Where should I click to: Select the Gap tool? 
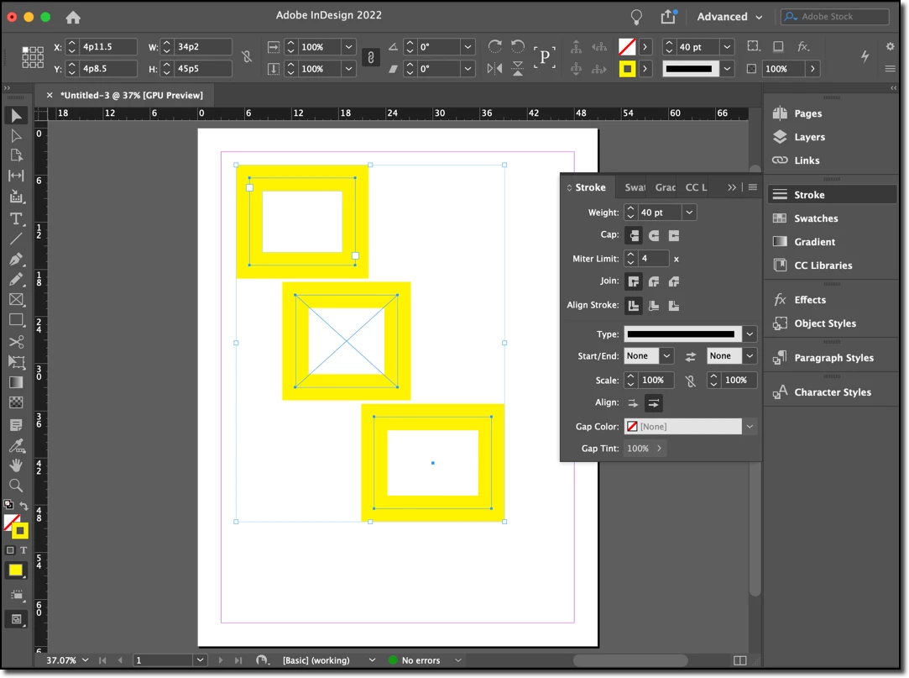point(16,176)
